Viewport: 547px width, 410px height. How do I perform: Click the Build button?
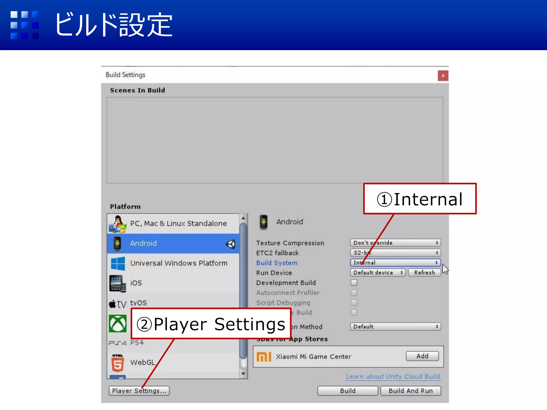click(x=348, y=391)
